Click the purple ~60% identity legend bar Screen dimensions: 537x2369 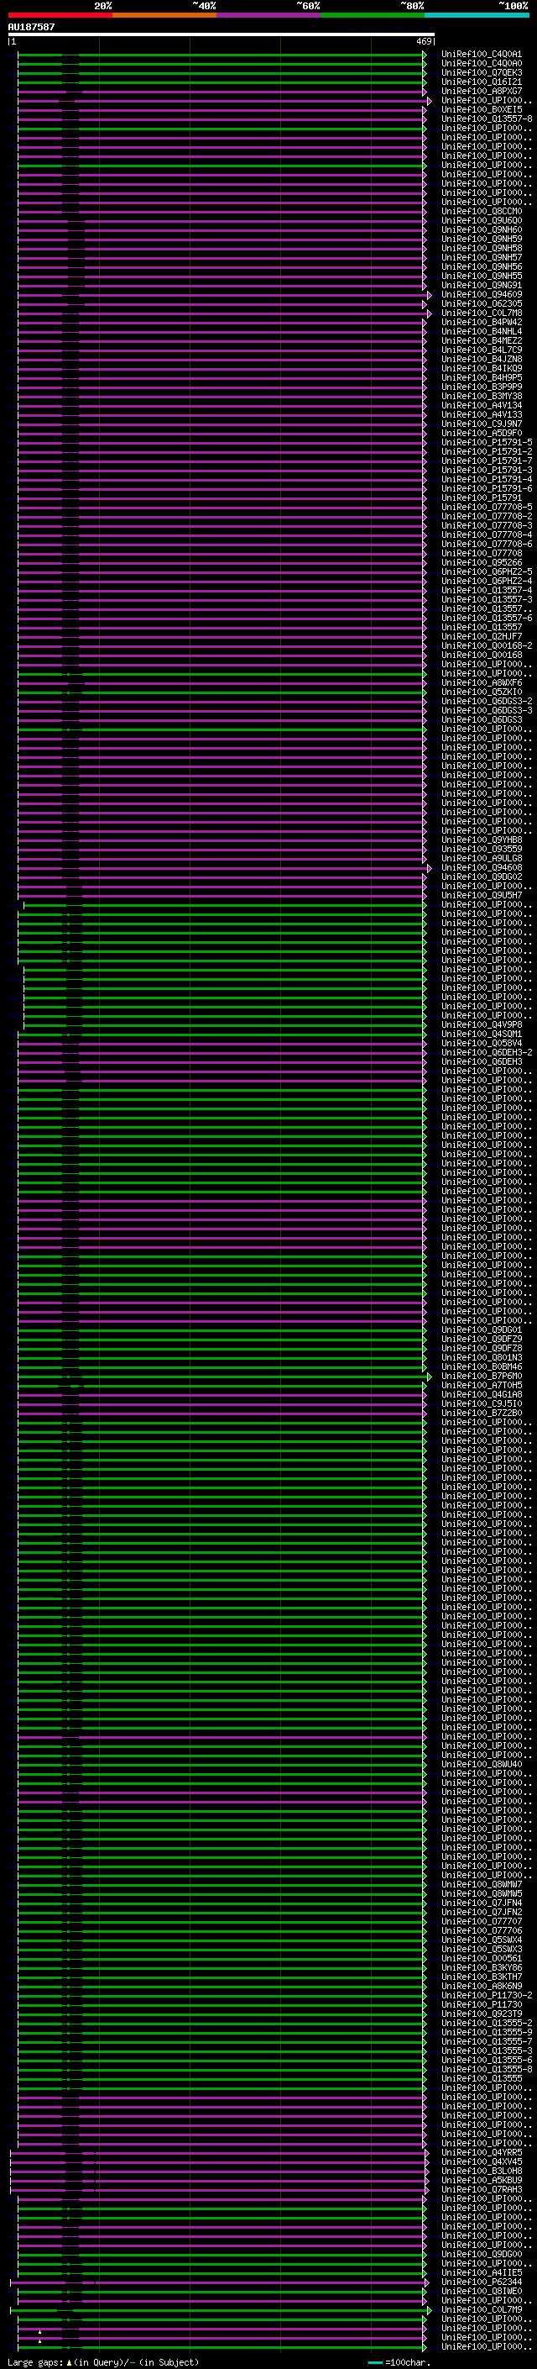click(269, 15)
